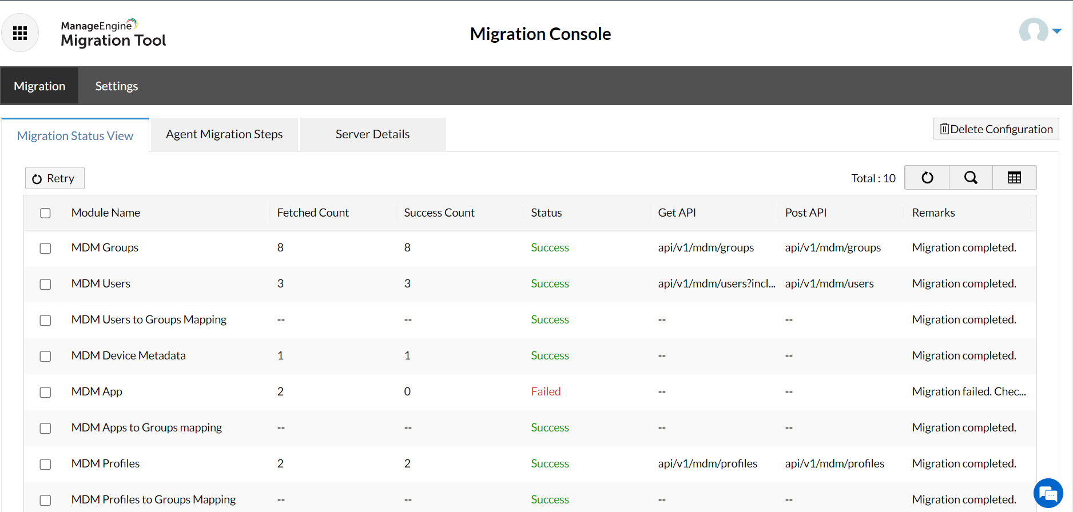The image size is (1073, 512).
Task: Open the Settings menu tab
Action: pyautogui.click(x=117, y=86)
